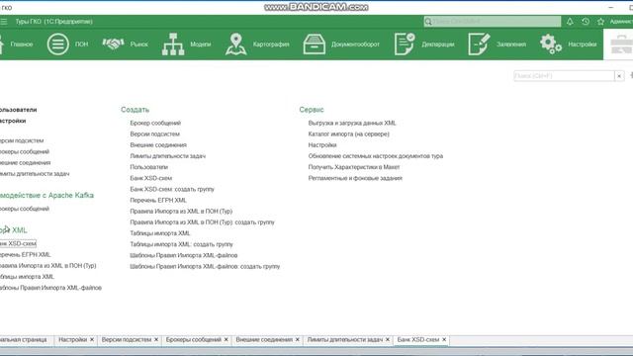Image resolution: width=633 pixels, height=356 pixels.
Task: Click the magnifier icon in the top search
Action: [x=428, y=22]
